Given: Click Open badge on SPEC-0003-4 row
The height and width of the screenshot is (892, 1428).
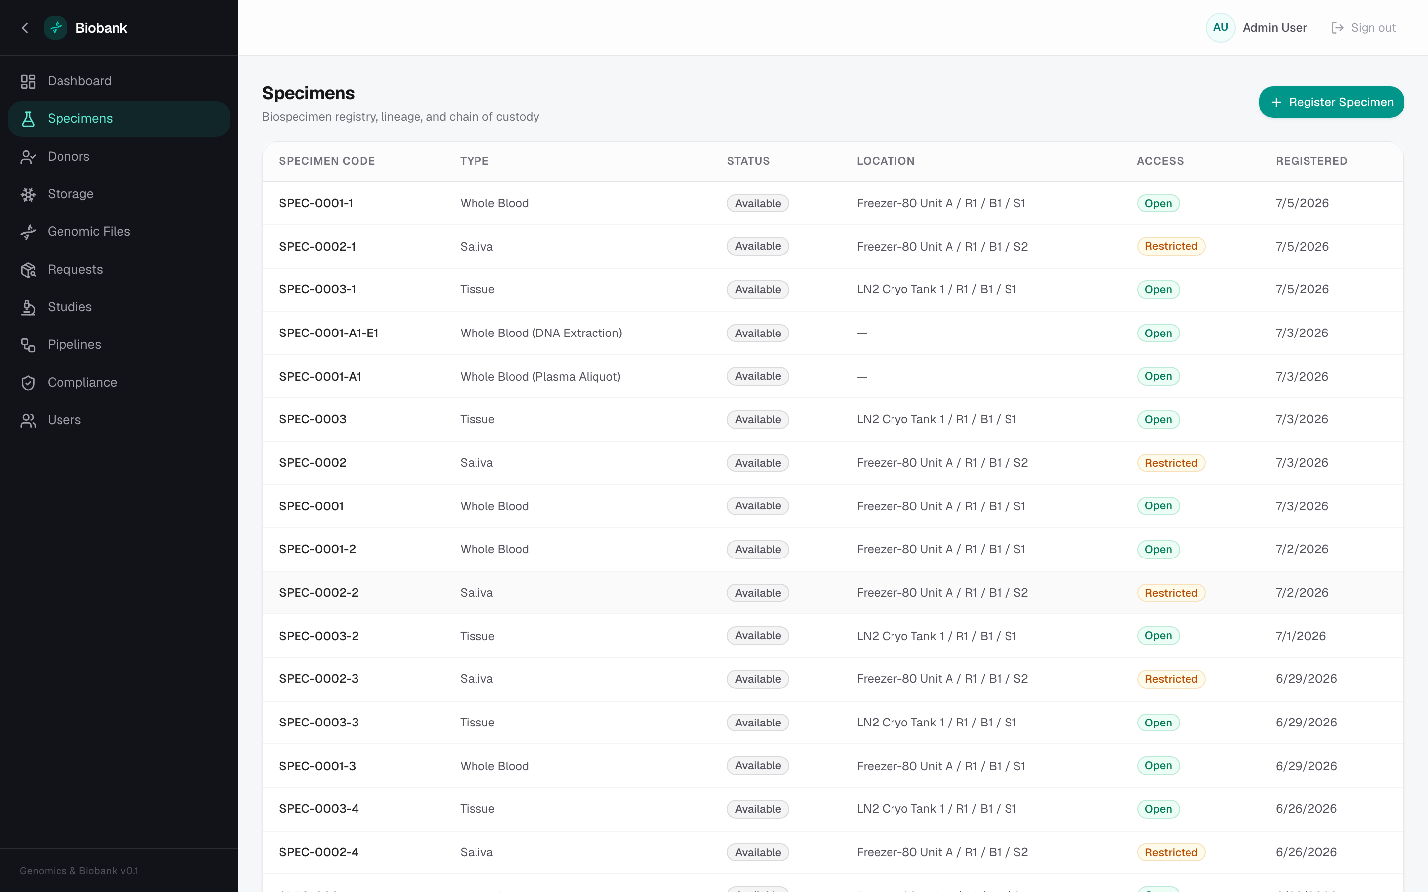Looking at the screenshot, I should pos(1158,809).
